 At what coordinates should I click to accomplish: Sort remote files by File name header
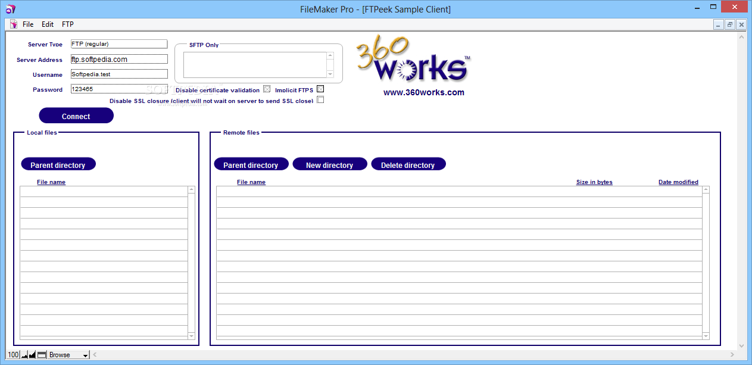click(x=251, y=182)
